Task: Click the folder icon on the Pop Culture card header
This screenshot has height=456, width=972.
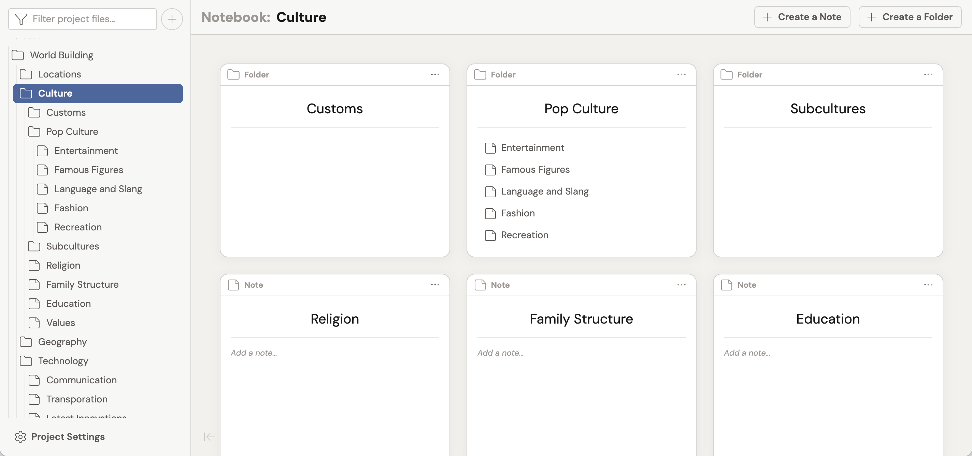Action: coord(480,74)
